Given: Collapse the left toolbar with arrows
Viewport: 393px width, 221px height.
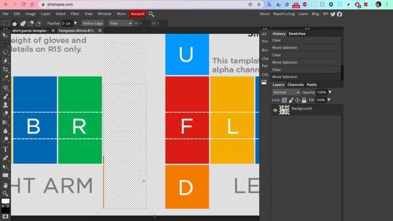Looking at the screenshot, I should click(6, 29).
